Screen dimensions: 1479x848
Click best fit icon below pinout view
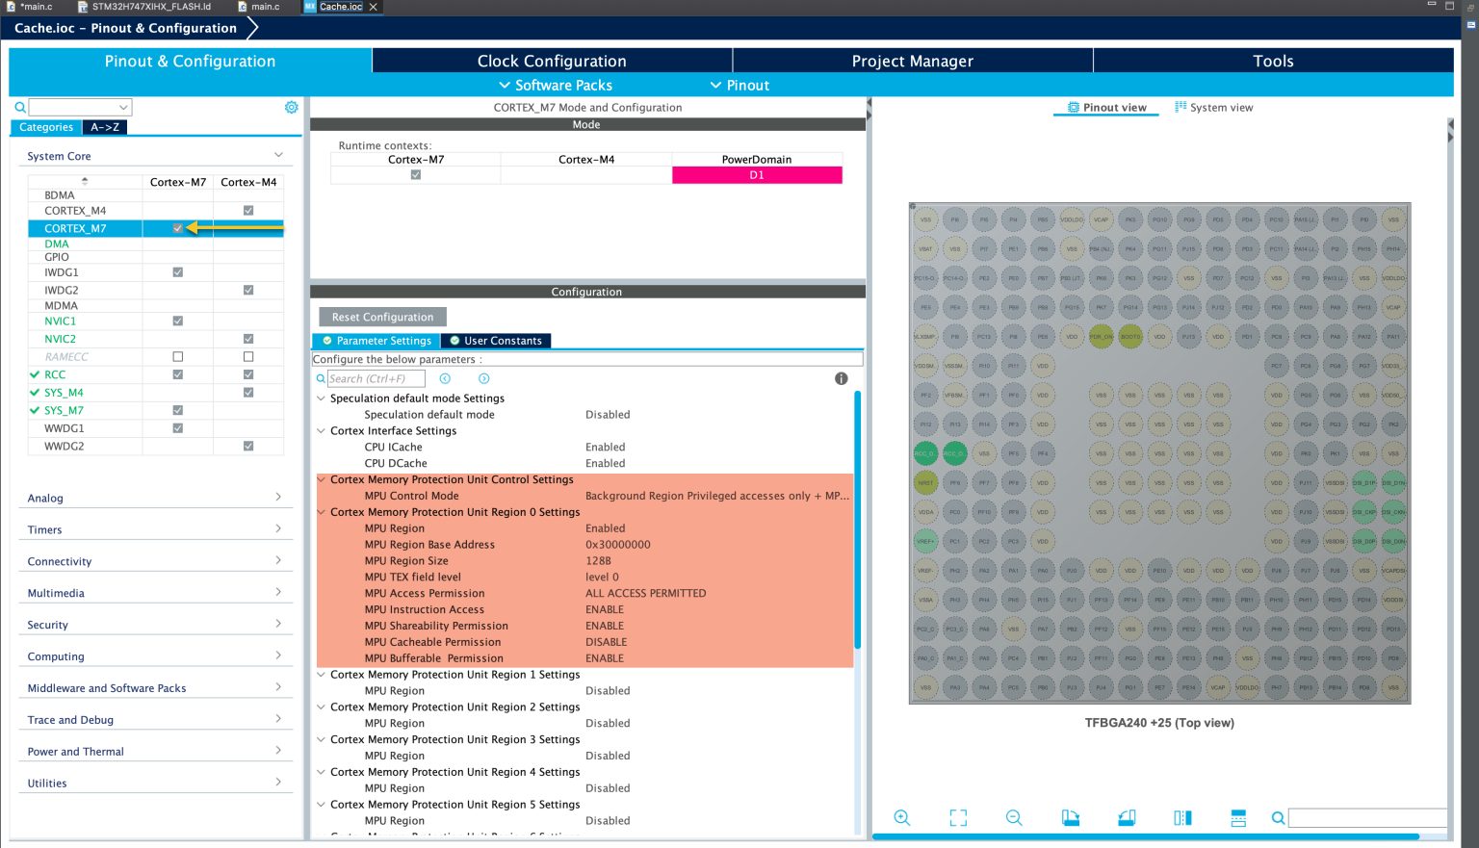(x=957, y=817)
